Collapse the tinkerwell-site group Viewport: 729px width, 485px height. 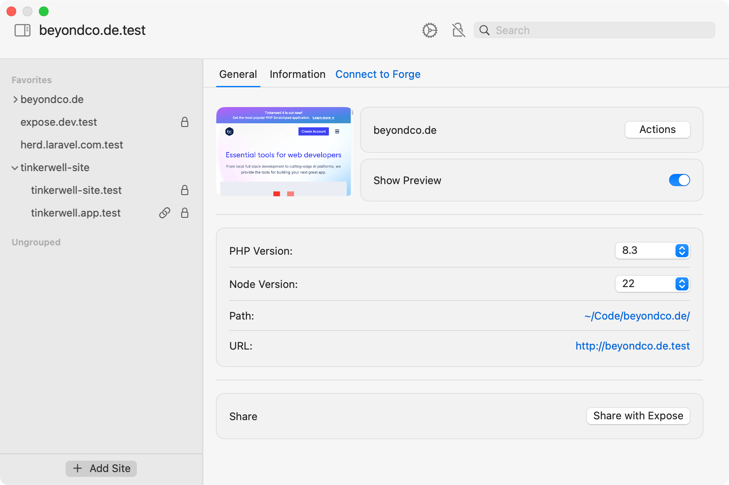[15, 167]
